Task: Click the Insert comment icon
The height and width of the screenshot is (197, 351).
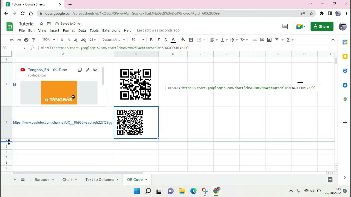Action: [x=262, y=40]
